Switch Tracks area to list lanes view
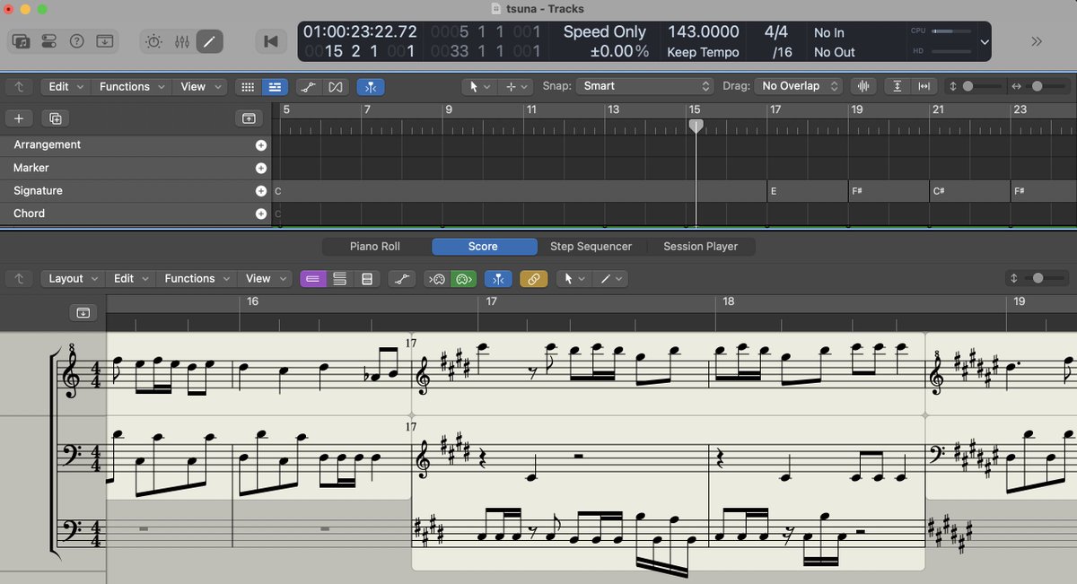This screenshot has width=1077, height=584. (275, 87)
